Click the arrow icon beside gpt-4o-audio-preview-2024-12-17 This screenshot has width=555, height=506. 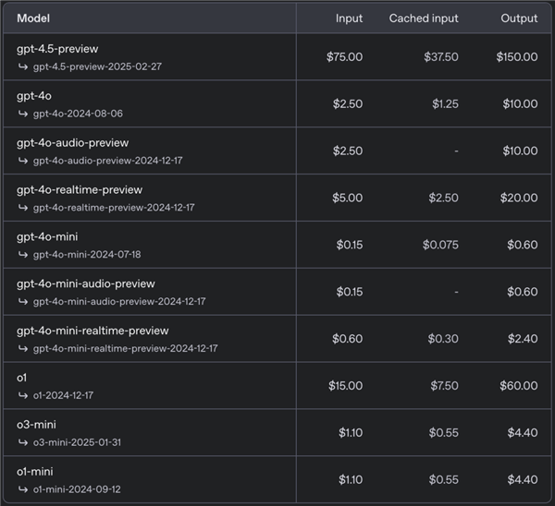tap(23, 161)
